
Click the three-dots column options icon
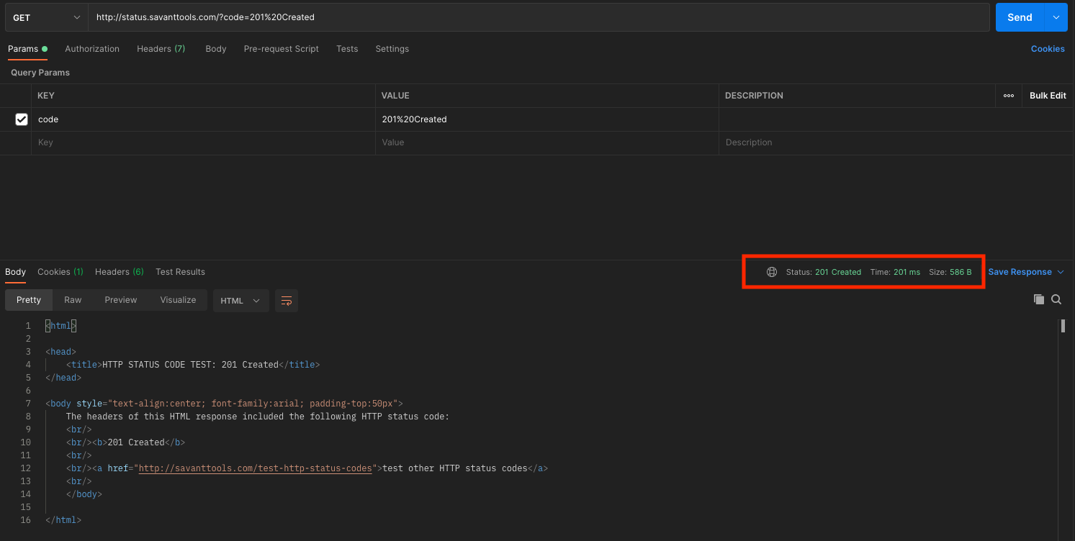(1009, 96)
